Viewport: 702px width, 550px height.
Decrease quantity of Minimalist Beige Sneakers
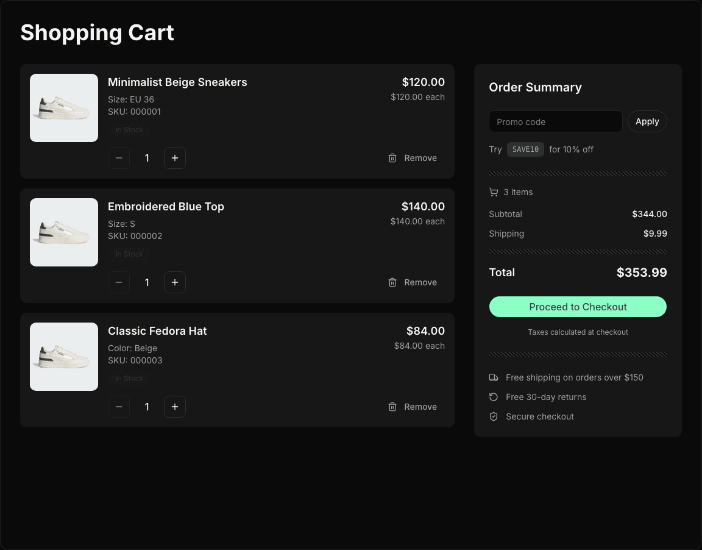tap(119, 158)
